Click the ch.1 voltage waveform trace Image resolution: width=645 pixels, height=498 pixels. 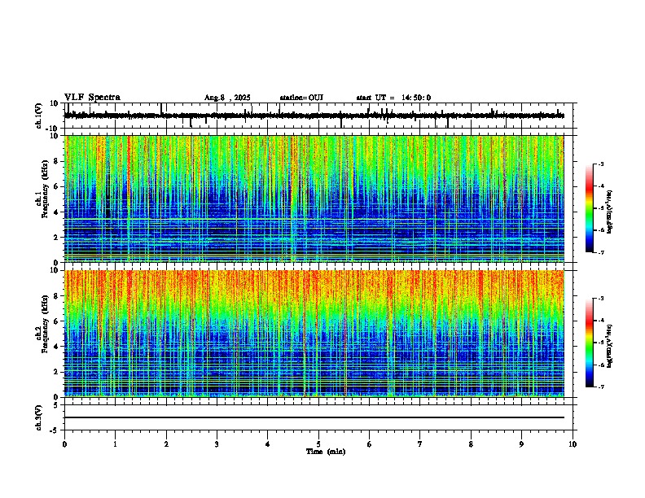(314, 116)
